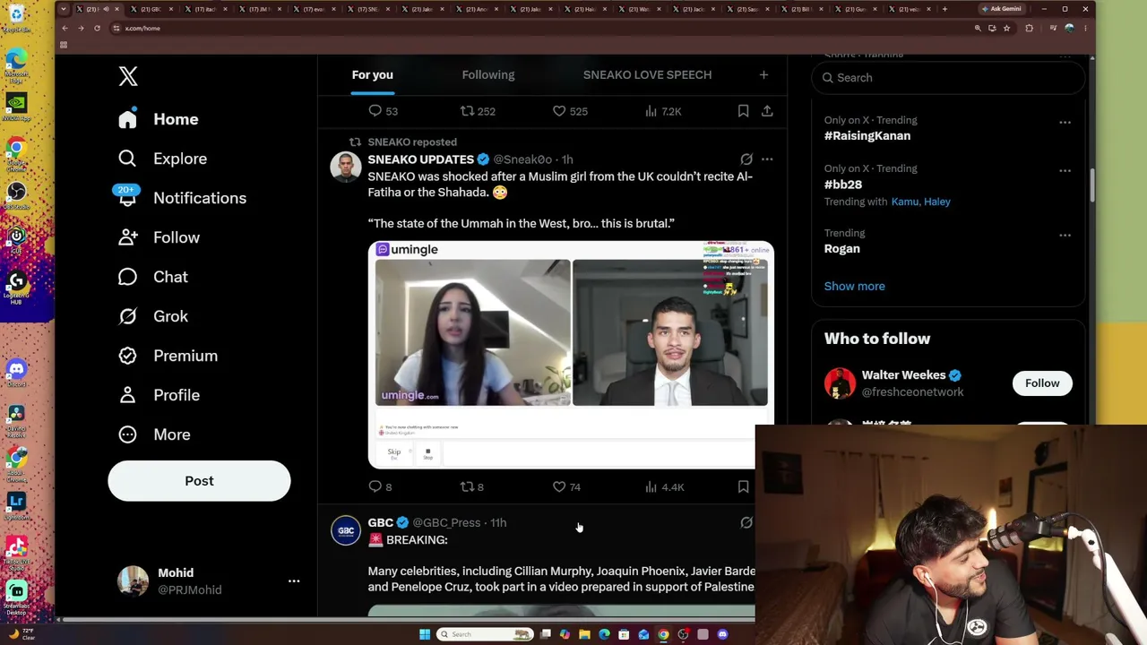Image resolution: width=1147 pixels, height=645 pixels.
Task: Open the SNEAKO LOVE SPEECH tab
Action: point(647,74)
